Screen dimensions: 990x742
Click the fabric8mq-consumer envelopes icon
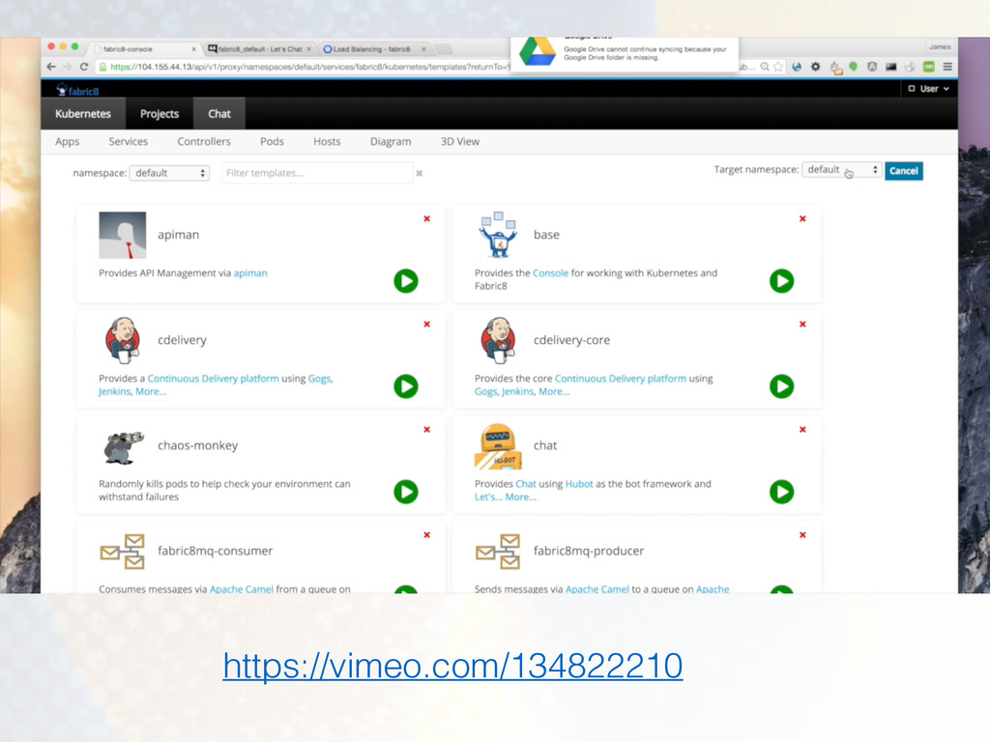[123, 552]
